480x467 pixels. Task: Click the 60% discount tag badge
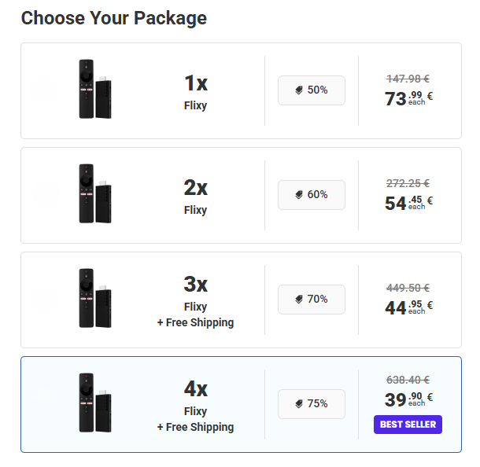pos(312,195)
